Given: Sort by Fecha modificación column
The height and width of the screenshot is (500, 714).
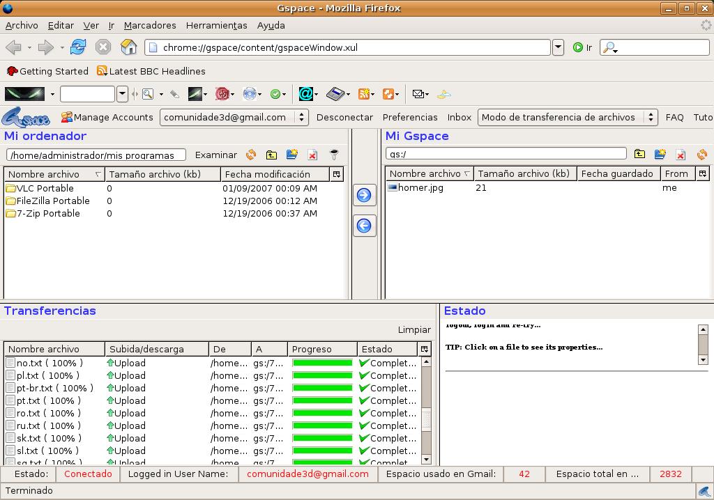Looking at the screenshot, I should pos(275,174).
